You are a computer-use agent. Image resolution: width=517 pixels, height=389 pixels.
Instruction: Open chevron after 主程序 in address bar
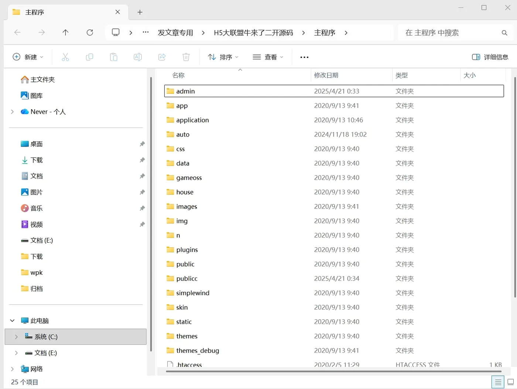click(x=346, y=33)
